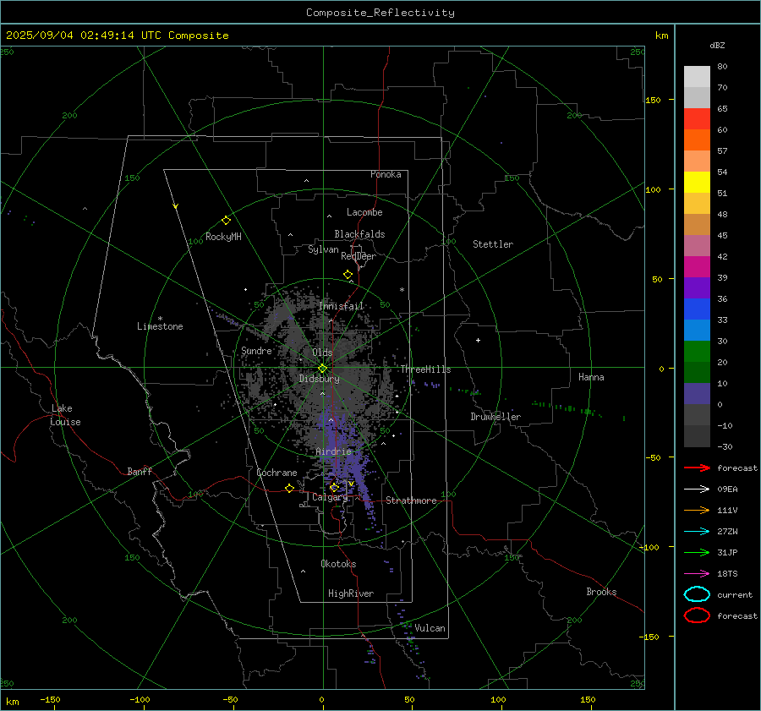
Task: Click the Composite_Reflectivity title text
Action: click(380, 13)
